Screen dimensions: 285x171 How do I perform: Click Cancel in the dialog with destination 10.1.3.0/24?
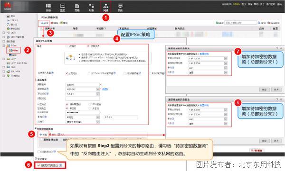[276, 141]
